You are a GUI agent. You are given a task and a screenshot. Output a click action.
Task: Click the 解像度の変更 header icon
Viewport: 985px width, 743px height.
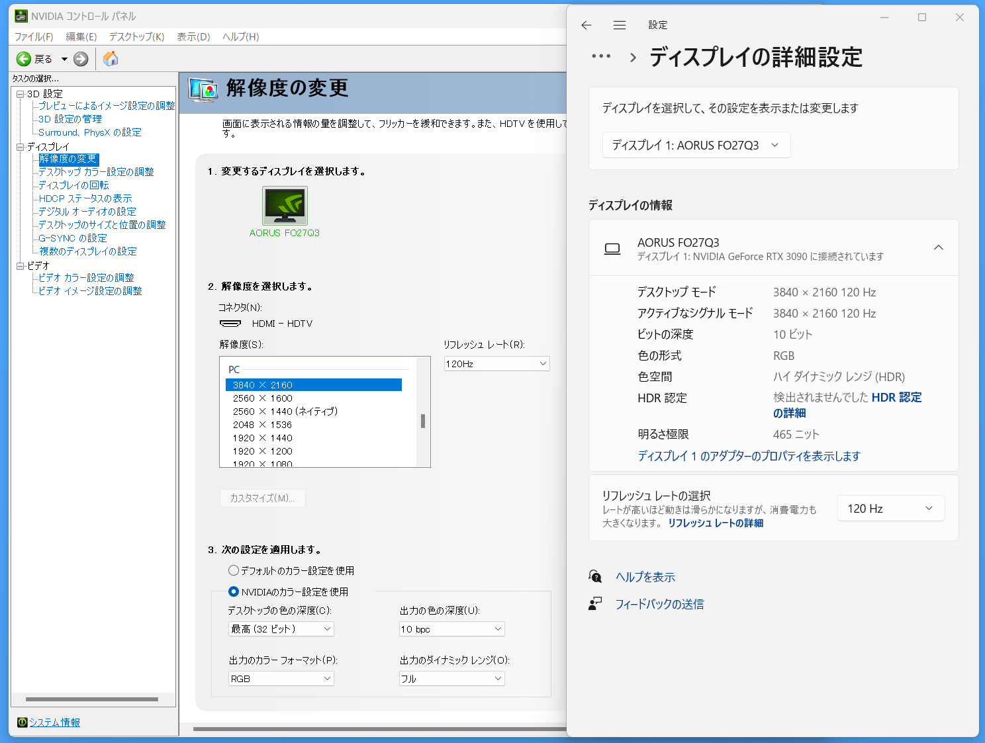coord(203,89)
